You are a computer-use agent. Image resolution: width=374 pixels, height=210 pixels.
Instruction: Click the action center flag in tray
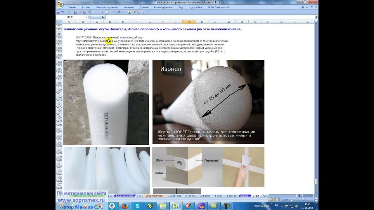[x=286, y=206]
